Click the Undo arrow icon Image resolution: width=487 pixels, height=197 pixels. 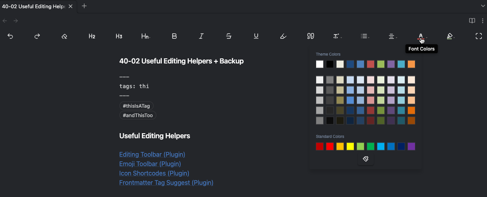click(10, 36)
